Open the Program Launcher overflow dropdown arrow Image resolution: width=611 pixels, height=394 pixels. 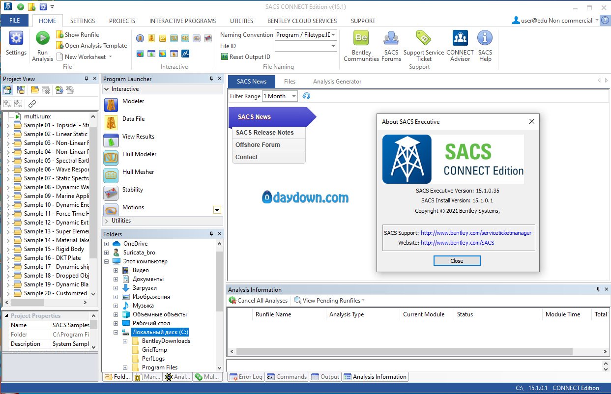point(217,210)
